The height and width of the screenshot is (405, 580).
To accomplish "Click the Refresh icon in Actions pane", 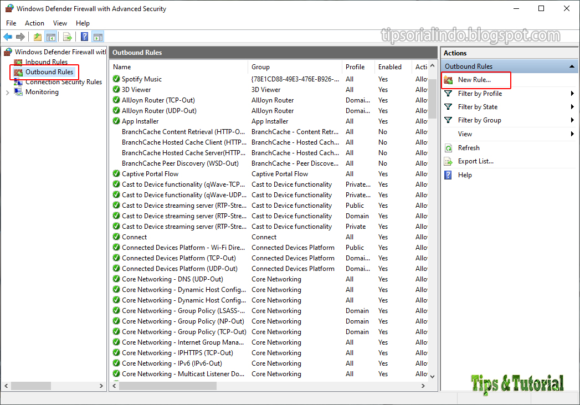I will (x=448, y=147).
